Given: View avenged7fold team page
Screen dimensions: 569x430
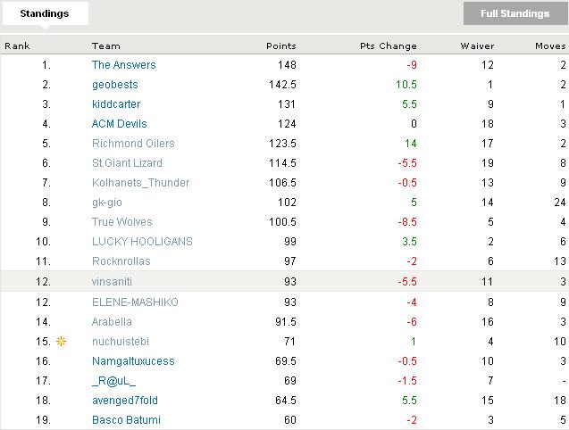Looking at the screenshot, I should click(124, 401).
